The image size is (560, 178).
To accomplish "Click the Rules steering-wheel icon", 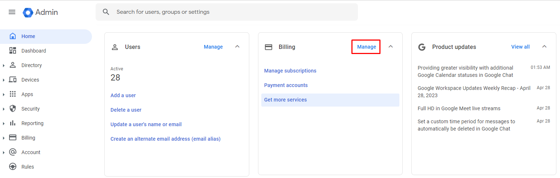I will (x=13, y=167).
